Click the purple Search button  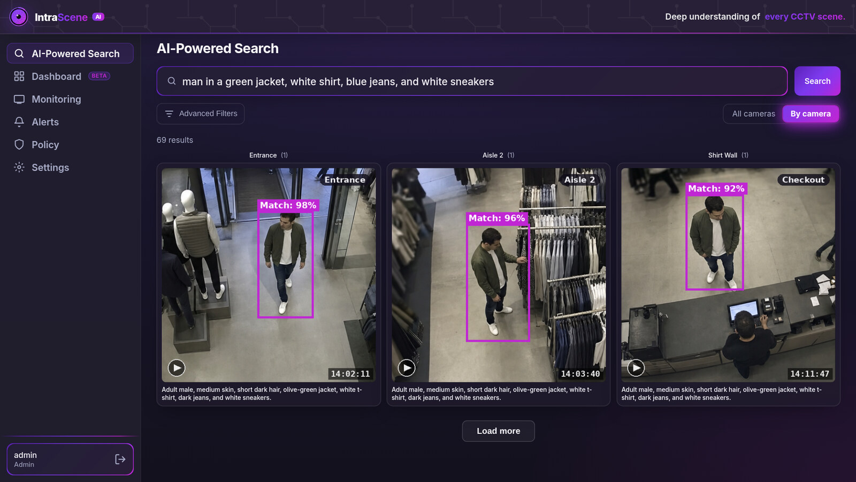[x=817, y=81]
